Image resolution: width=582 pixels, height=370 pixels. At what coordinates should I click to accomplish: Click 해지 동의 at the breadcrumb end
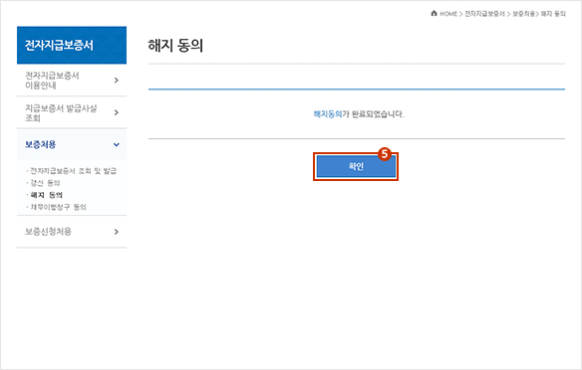(553, 14)
